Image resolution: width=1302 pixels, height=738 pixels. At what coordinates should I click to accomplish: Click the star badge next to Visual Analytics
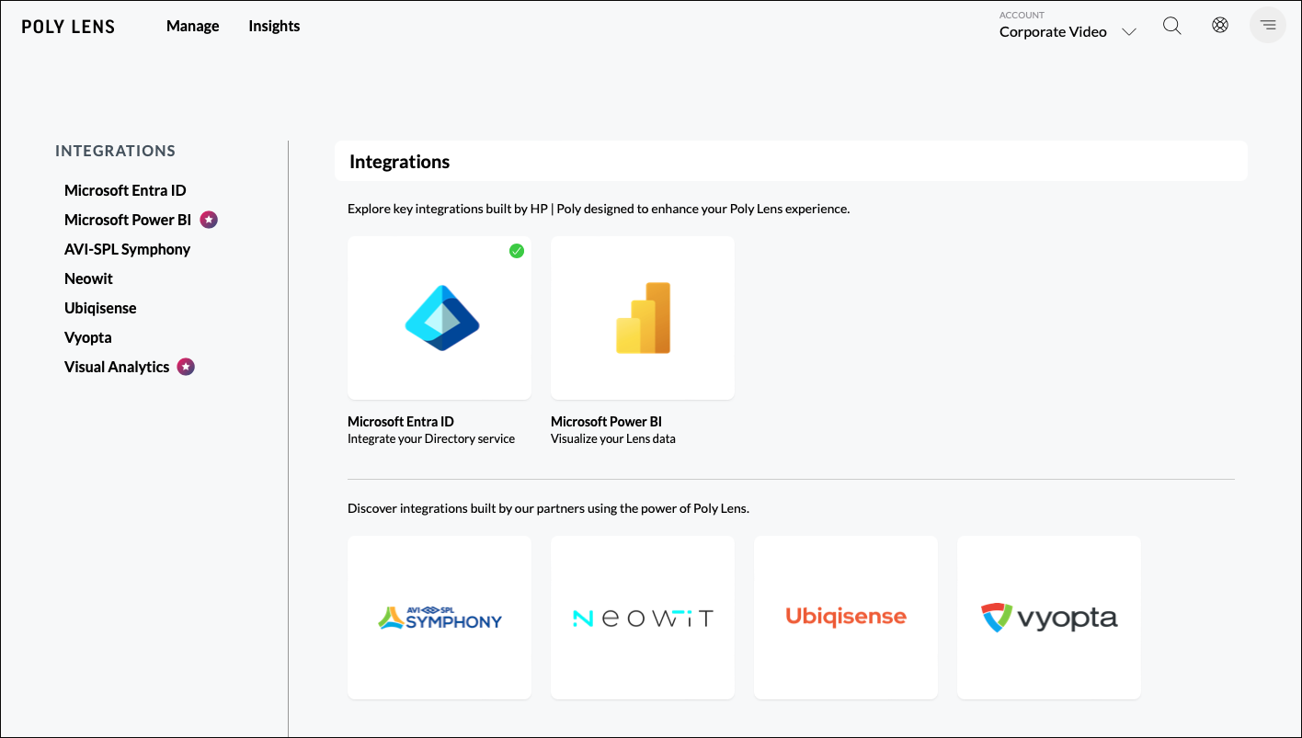[x=185, y=366]
